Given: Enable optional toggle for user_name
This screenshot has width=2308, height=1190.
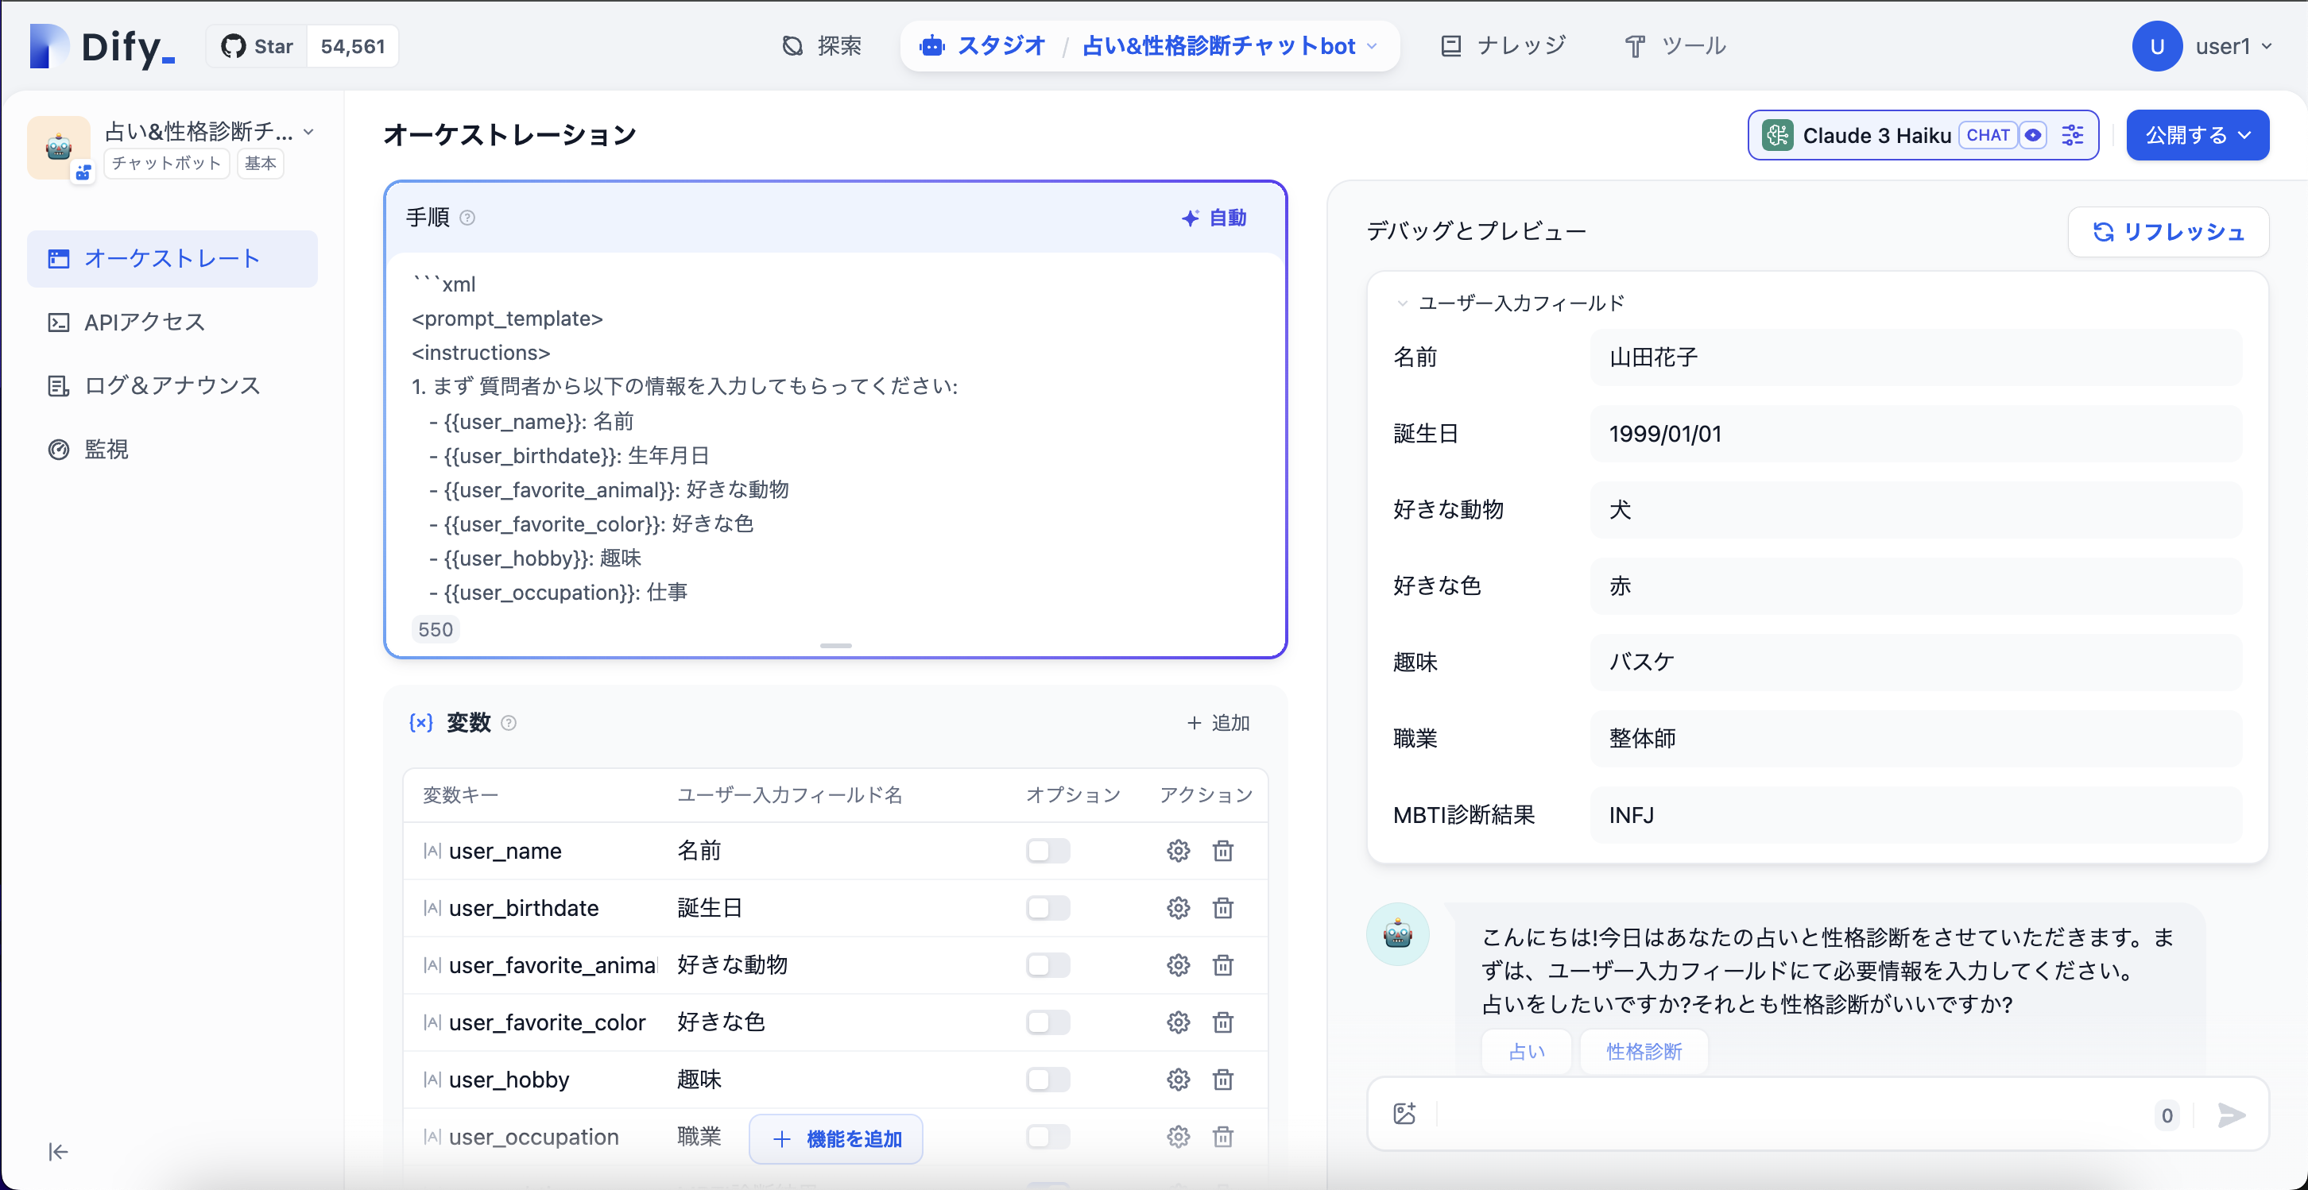Looking at the screenshot, I should [1047, 851].
